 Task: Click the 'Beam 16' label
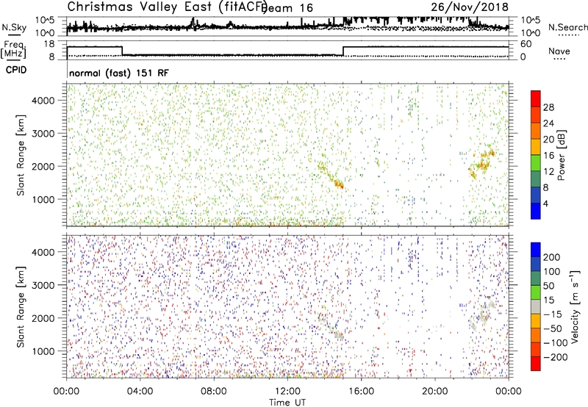tap(287, 8)
